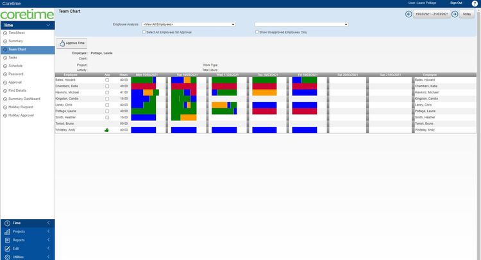Advance to next week with right arrow
Image resolution: width=481 pixels, height=260 pixels.
tap(455, 14)
